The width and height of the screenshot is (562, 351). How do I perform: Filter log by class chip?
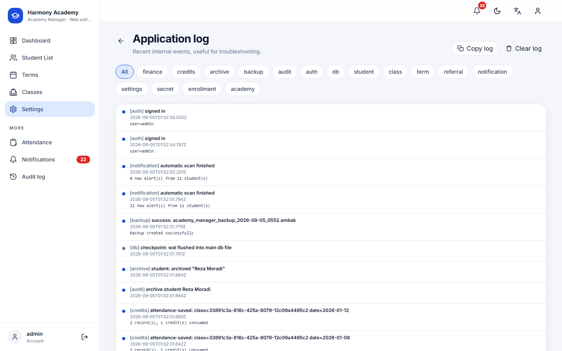pyautogui.click(x=395, y=72)
